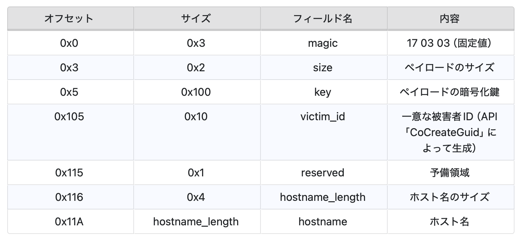Viewport: 521px width, 239px height.
Task: Select the ホスト名のサイズ description cell
Action: [x=450, y=197]
